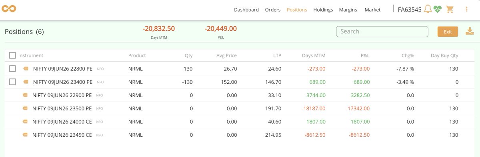Sort by the Days MTM column header

[x=314, y=55]
